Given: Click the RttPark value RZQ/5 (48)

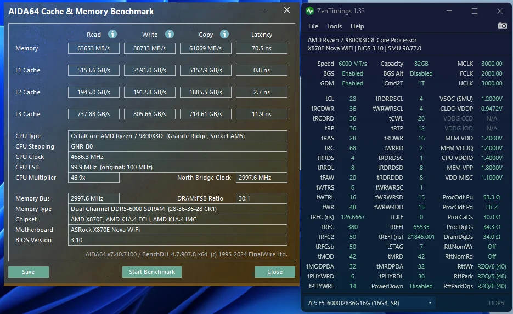Looking at the screenshot, I should (492, 276).
